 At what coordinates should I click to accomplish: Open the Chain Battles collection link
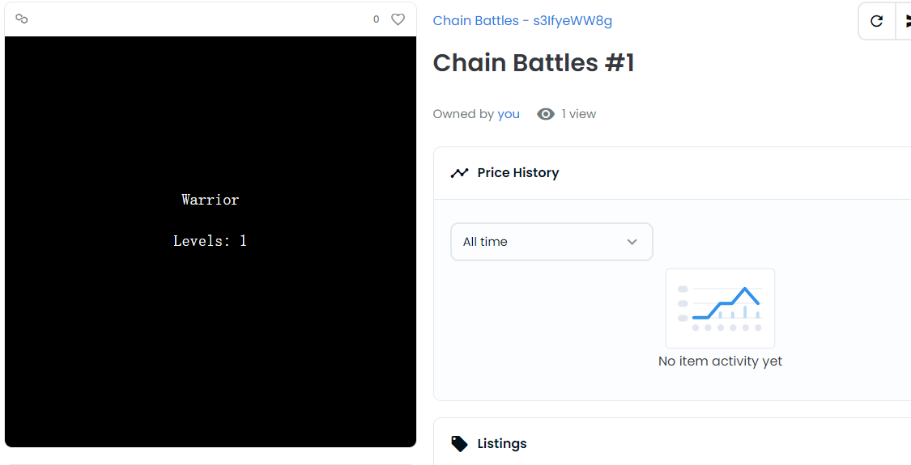(x=522, y=21)
